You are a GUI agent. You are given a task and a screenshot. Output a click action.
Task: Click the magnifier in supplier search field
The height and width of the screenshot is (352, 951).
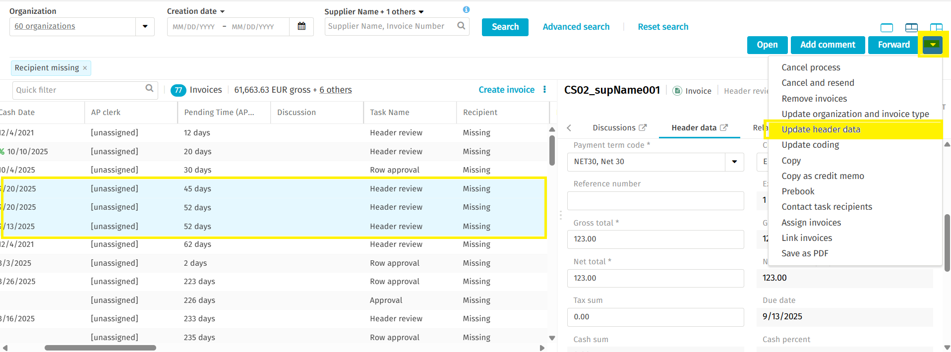tap(461, 26)
